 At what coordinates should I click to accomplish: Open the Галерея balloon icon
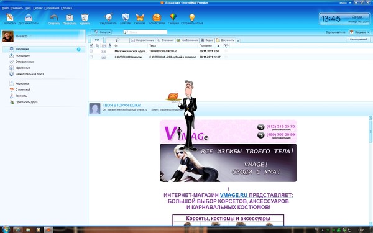click(173, 17)
